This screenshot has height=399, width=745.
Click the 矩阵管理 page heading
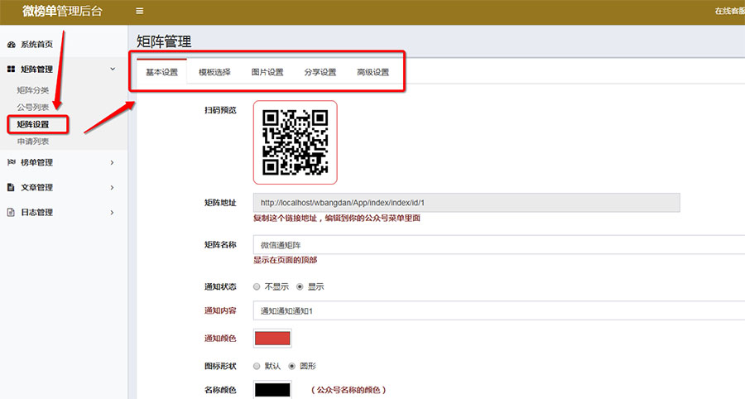[x=164, y=41]
